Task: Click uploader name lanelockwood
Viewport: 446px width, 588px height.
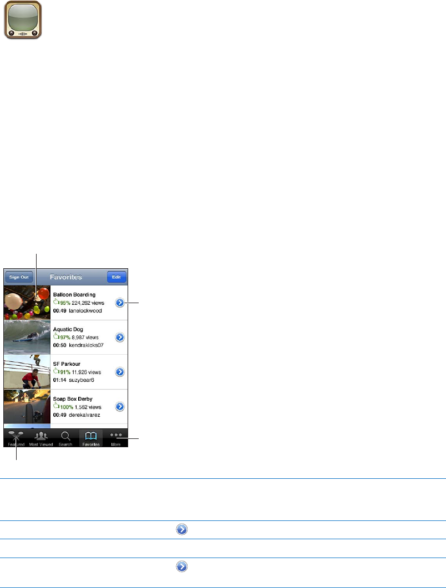Action: tap(85, 310)
